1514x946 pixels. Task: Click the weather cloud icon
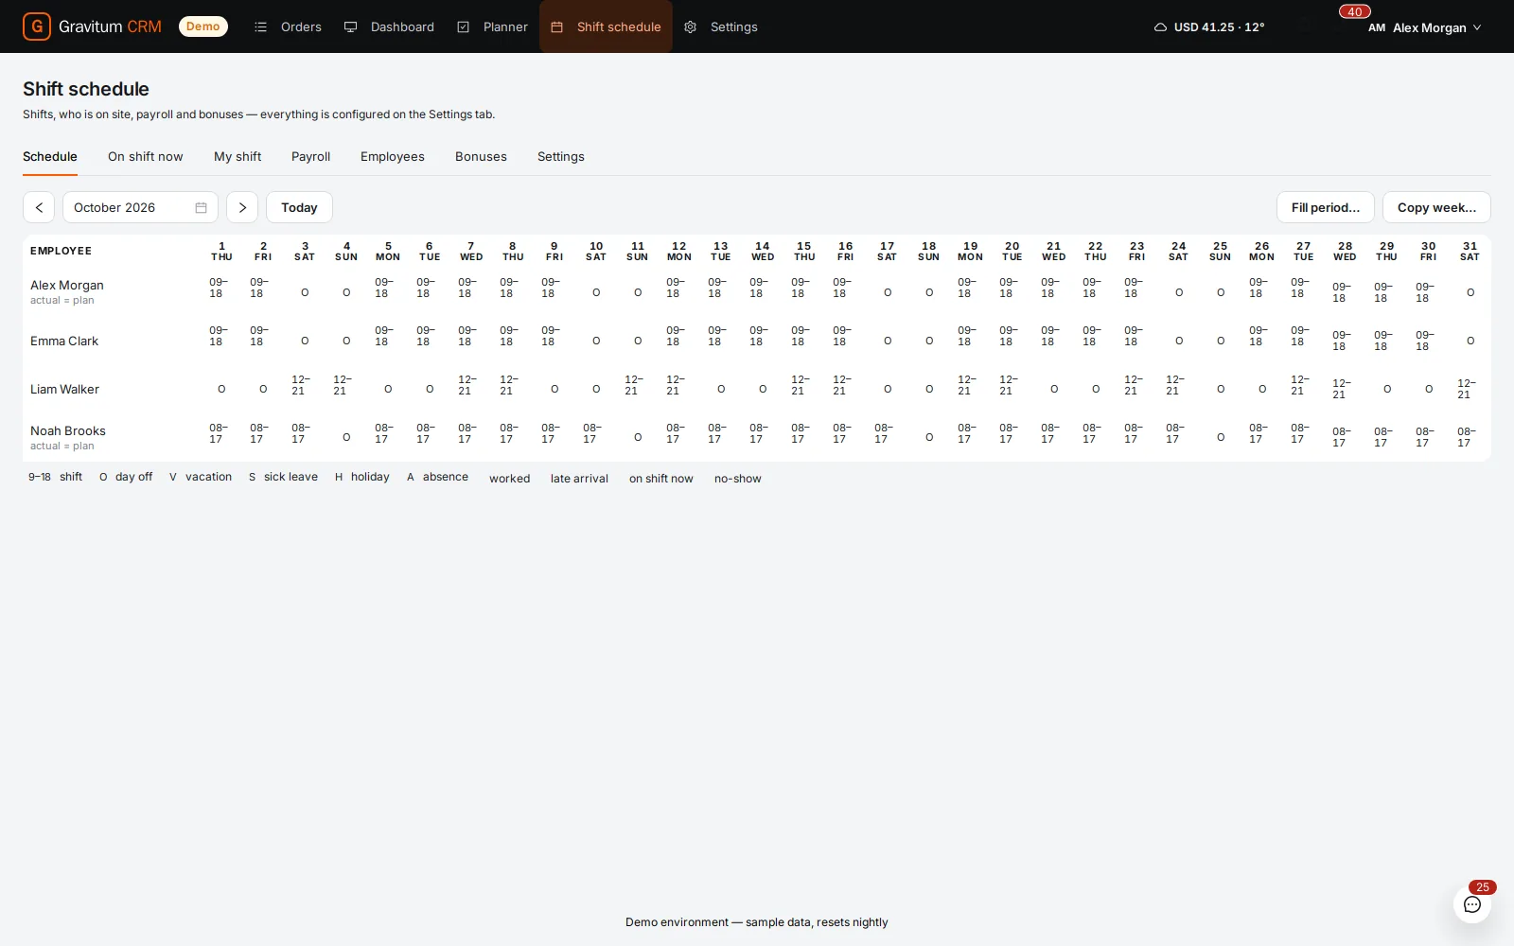[1160, 27]
